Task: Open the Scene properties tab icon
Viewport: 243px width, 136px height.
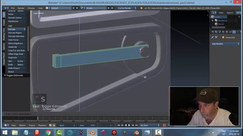Action: click(x=220, y=32)
